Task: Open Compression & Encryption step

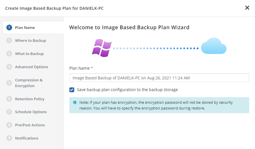Action: click(x=29, y=83)
